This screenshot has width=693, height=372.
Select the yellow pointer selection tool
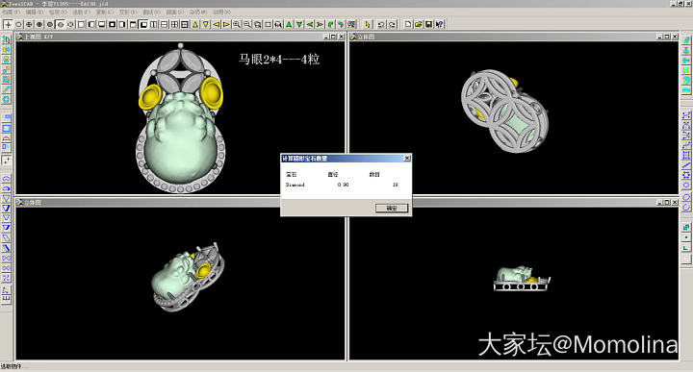[x=368, y=24]
